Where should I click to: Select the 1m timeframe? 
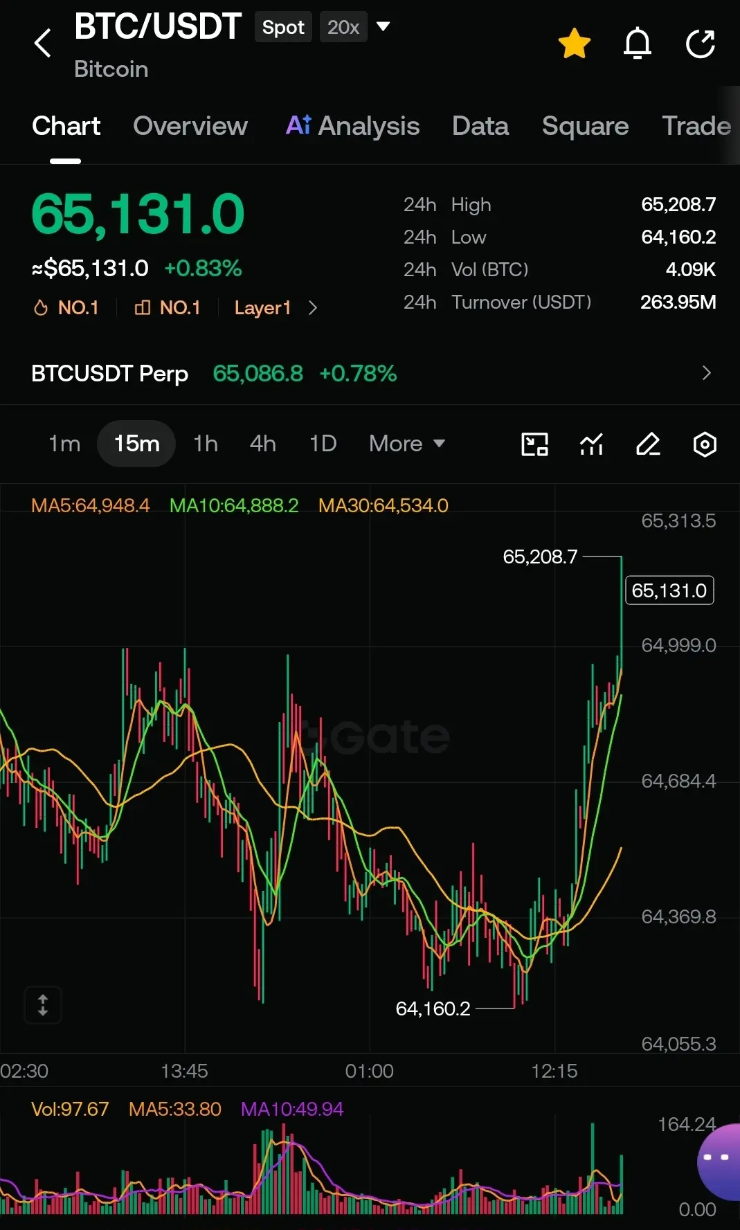point(64,443)
